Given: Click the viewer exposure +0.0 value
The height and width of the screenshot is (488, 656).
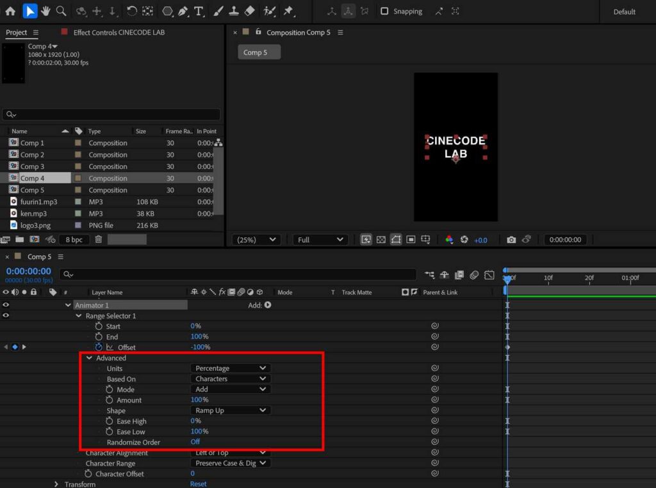Looking at the screenshot, I should coord(480,240).
